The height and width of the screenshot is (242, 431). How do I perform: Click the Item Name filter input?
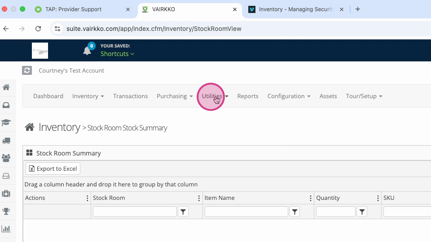click(x=246, y=212)
